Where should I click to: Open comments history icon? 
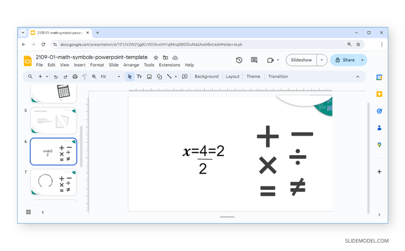(x=254, y=60)
